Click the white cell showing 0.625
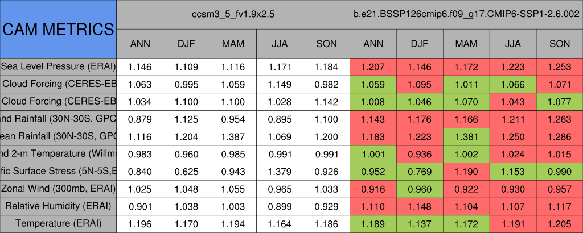This screenshot has height=233, width=583. coord(187,171)
